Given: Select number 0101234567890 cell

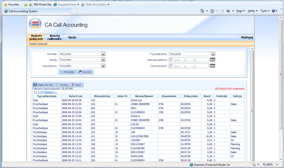Looking at the screenshot, I should pyautogui.click(x=140, y=136).
